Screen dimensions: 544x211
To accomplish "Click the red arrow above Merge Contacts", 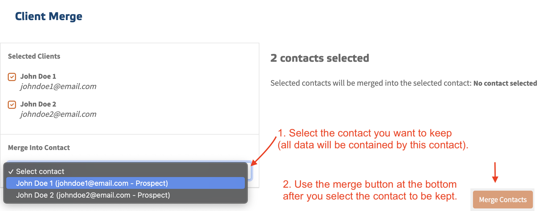I will click(495, 172).
